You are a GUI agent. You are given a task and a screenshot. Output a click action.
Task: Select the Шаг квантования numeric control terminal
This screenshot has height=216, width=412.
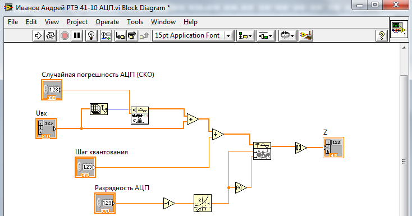[85, 167]
